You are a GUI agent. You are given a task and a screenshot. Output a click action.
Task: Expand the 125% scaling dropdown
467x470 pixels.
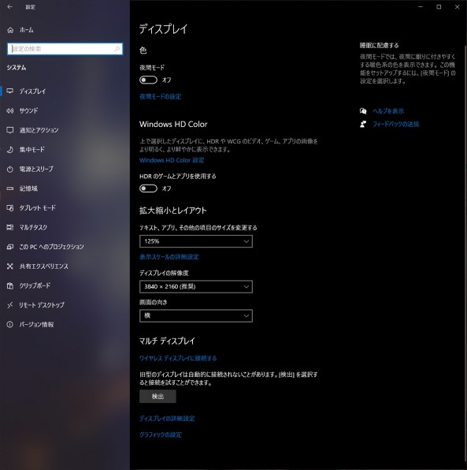click(x=196, y=241)
